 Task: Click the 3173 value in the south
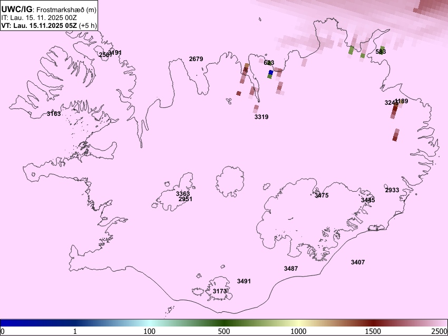point(220,291)
